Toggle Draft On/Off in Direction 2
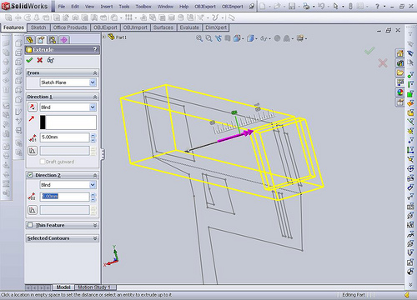The image size is (417, 300). 33,210
